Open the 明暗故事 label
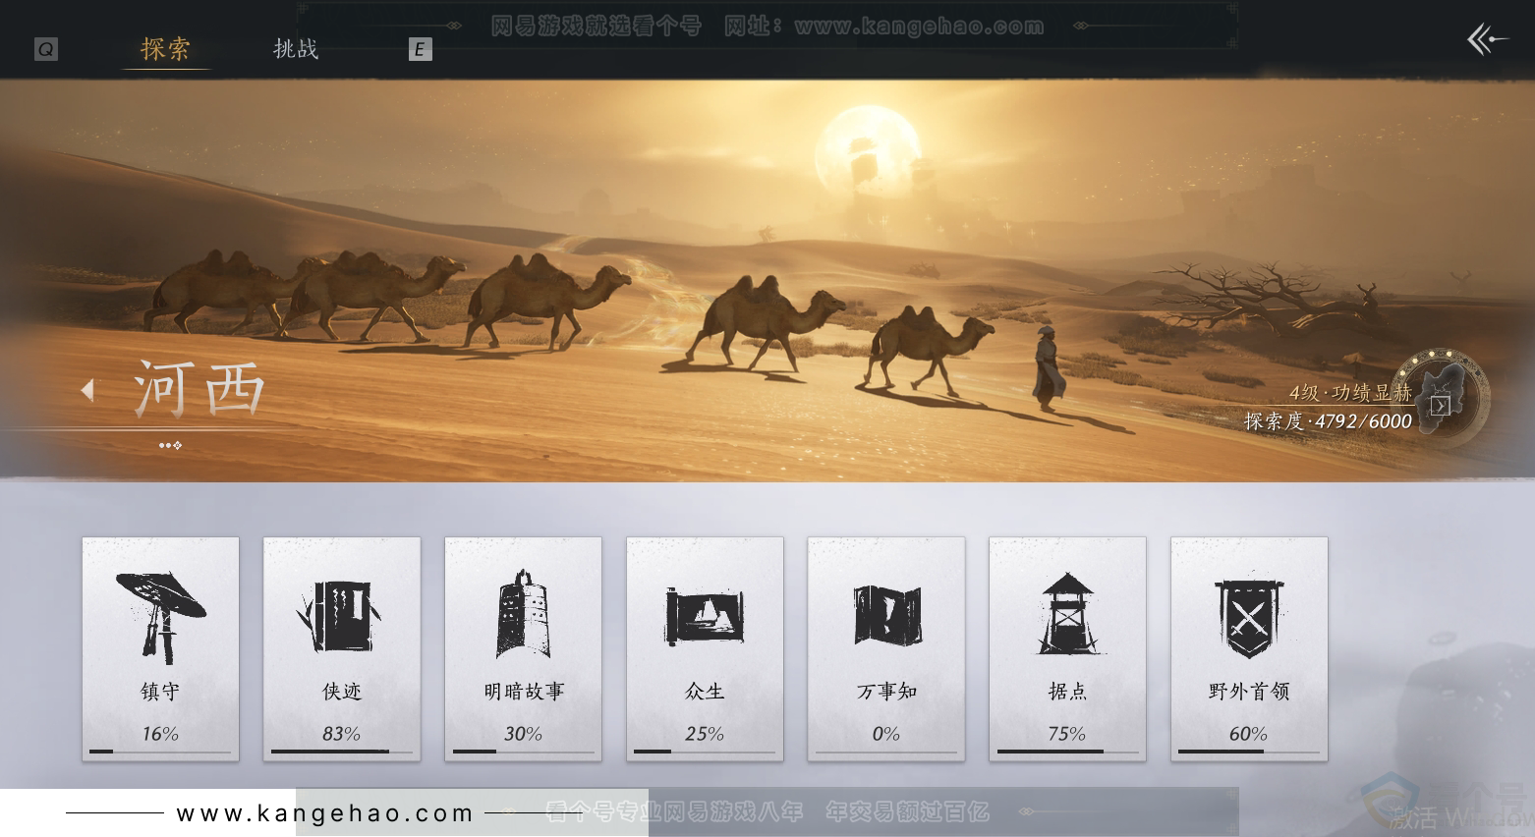 tap(524, 692)
